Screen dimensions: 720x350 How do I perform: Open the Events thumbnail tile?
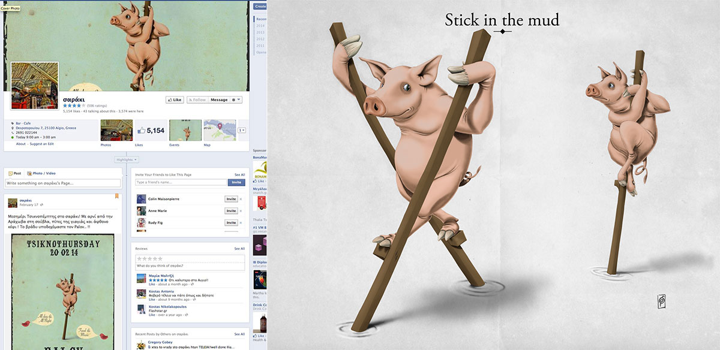pos(185,129)
